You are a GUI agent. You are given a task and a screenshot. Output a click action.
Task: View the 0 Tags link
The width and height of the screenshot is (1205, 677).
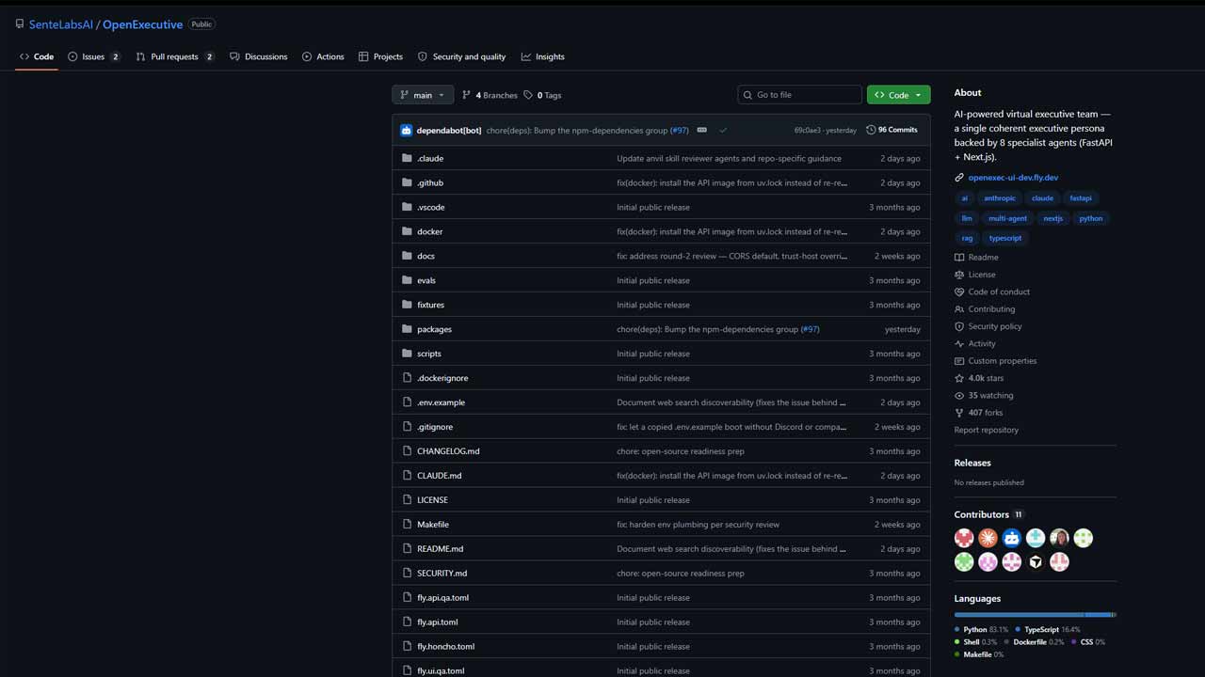click(x=542, y=95)
